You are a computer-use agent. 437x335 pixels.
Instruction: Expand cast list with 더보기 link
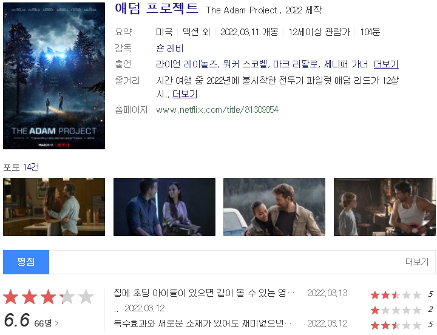pos(386,64)
